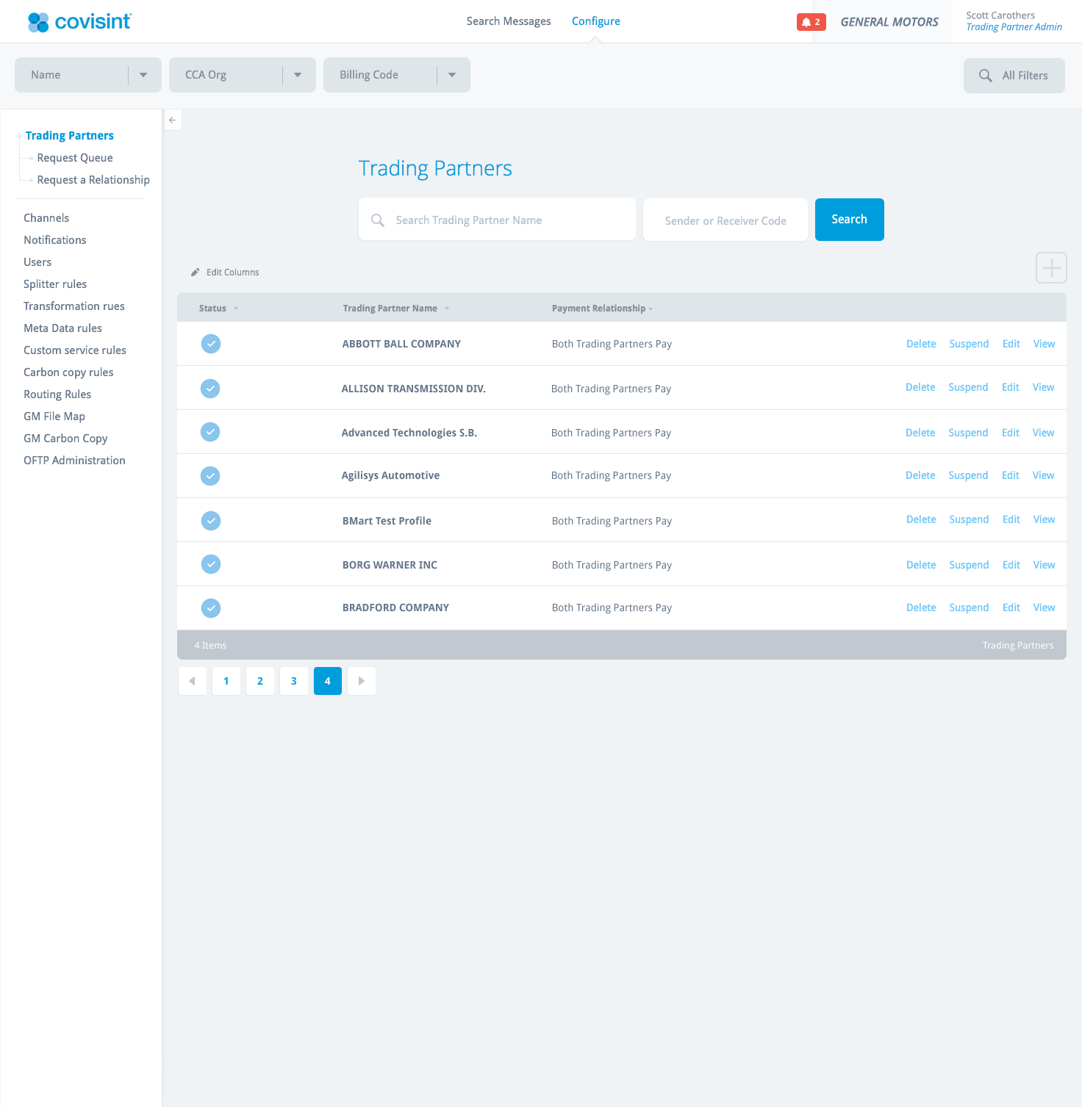This screenshot has height=1107, width=1082.
Task: Sort by Payment Relationship column
Action: (602, 309)
